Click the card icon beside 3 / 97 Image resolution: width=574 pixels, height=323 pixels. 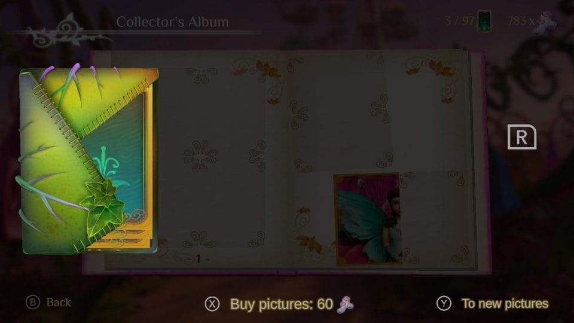pyautogui.click(x=484, y=21)
